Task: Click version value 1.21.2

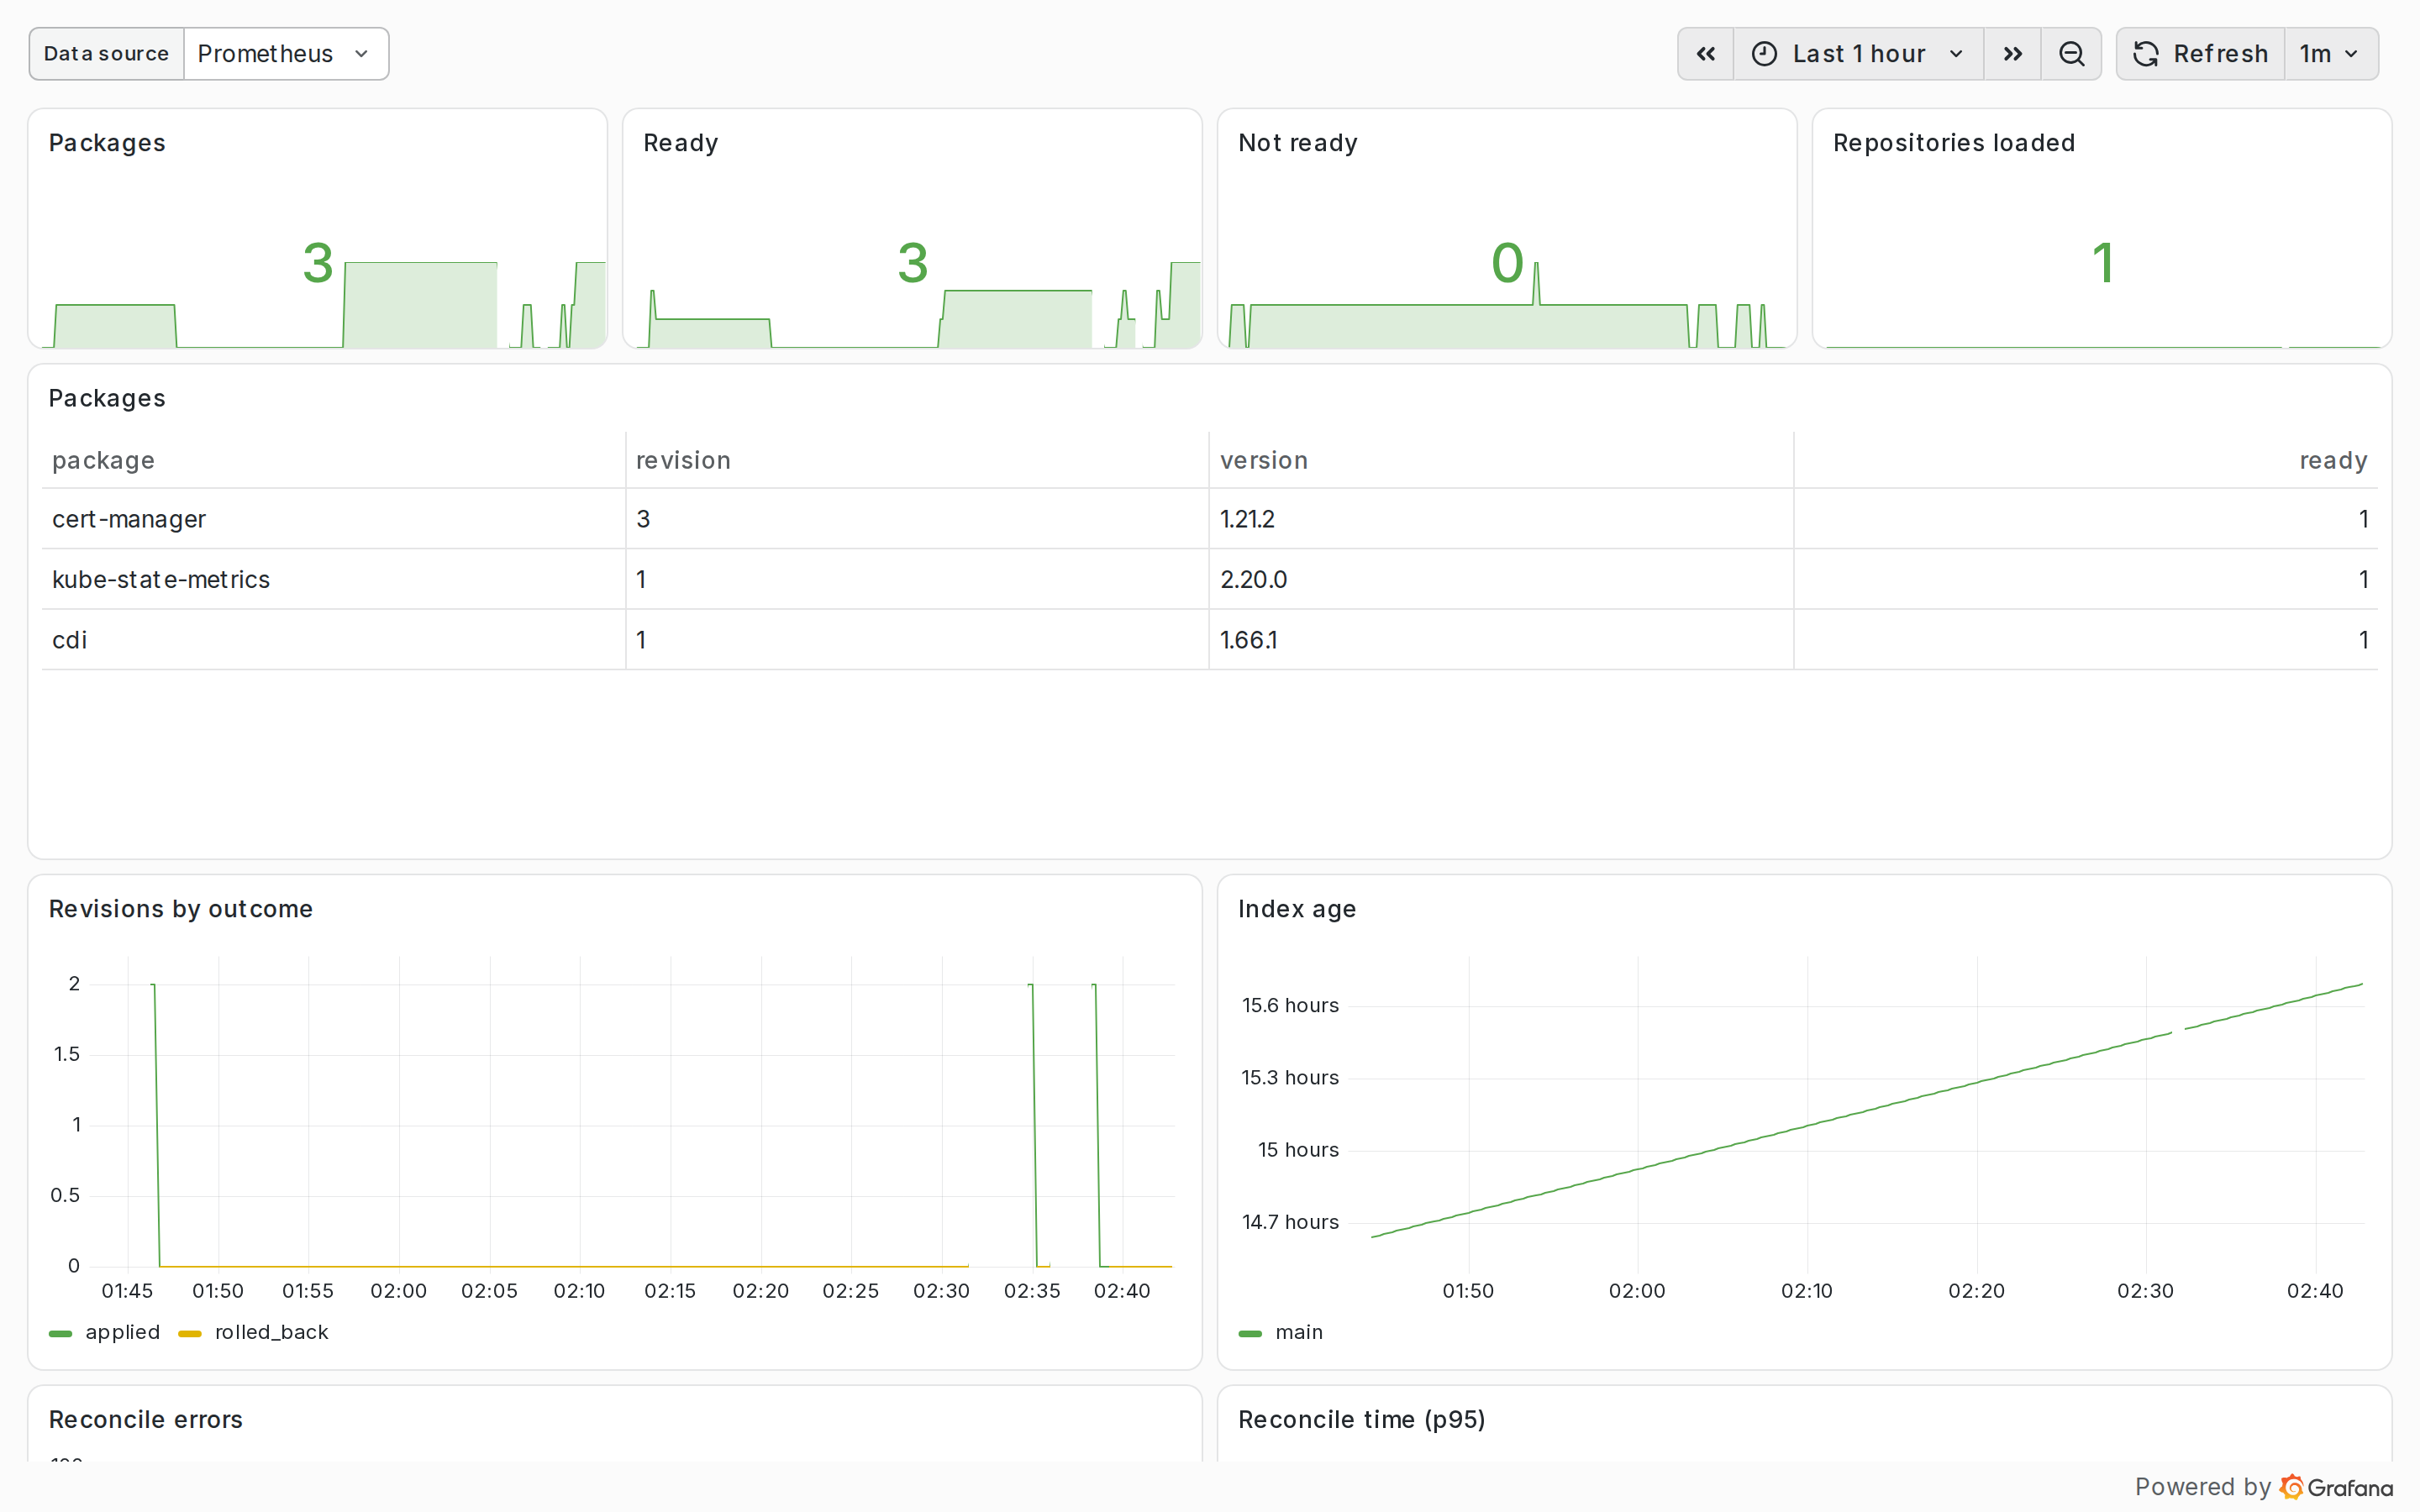Action: tap(1247, 519)
